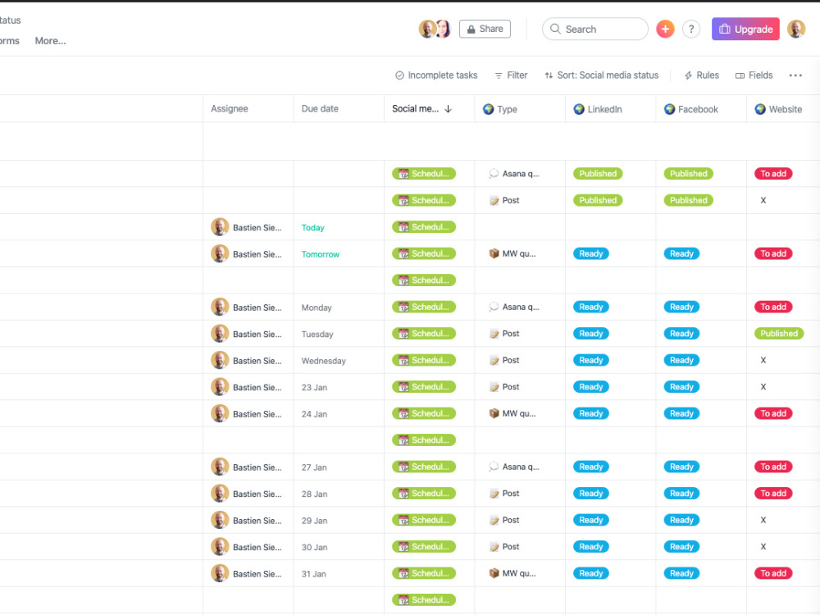Click the orange plus quick-add button
Screen dimensions: 820x615
tap(665, 29)
